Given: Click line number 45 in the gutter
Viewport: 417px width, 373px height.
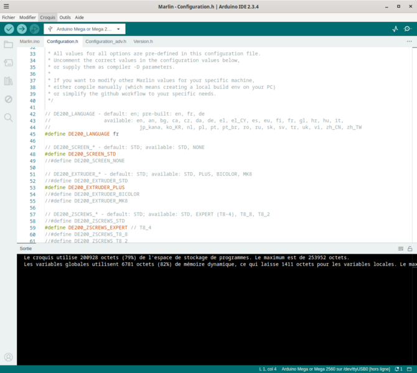Looking at the screenshot, I should pos(32,134).
